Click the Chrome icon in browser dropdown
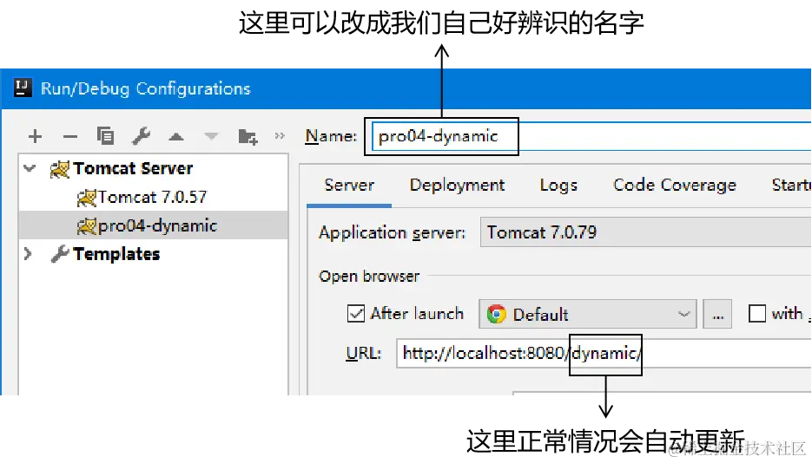The image size is (812, 463). tap(496, 314)
